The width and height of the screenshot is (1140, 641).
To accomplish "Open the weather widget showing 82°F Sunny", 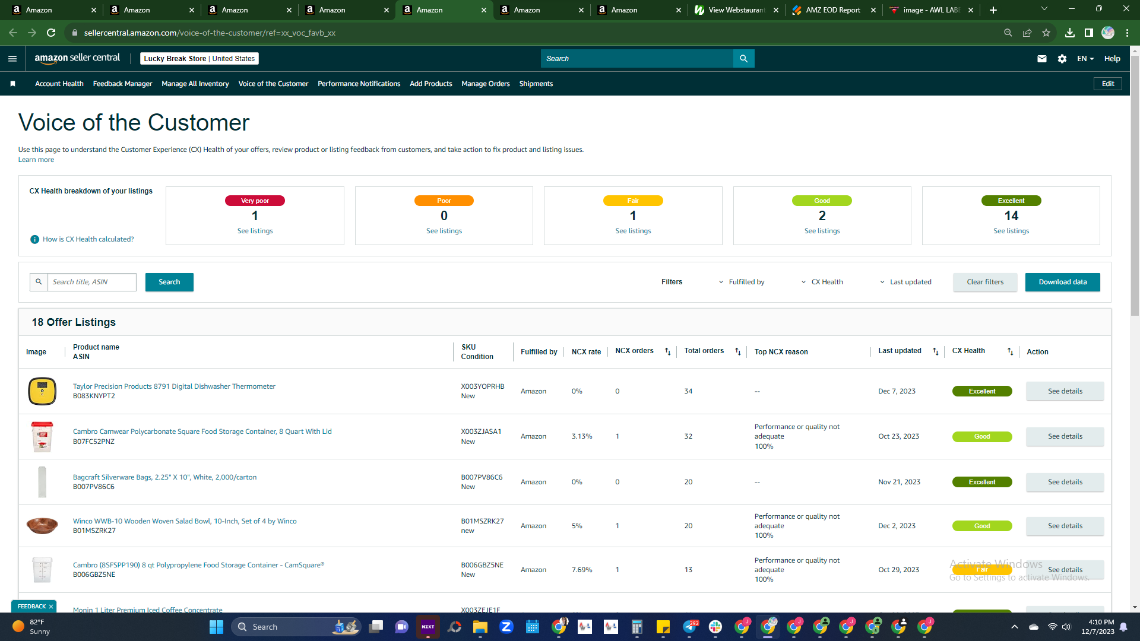I will pos(31,627).
